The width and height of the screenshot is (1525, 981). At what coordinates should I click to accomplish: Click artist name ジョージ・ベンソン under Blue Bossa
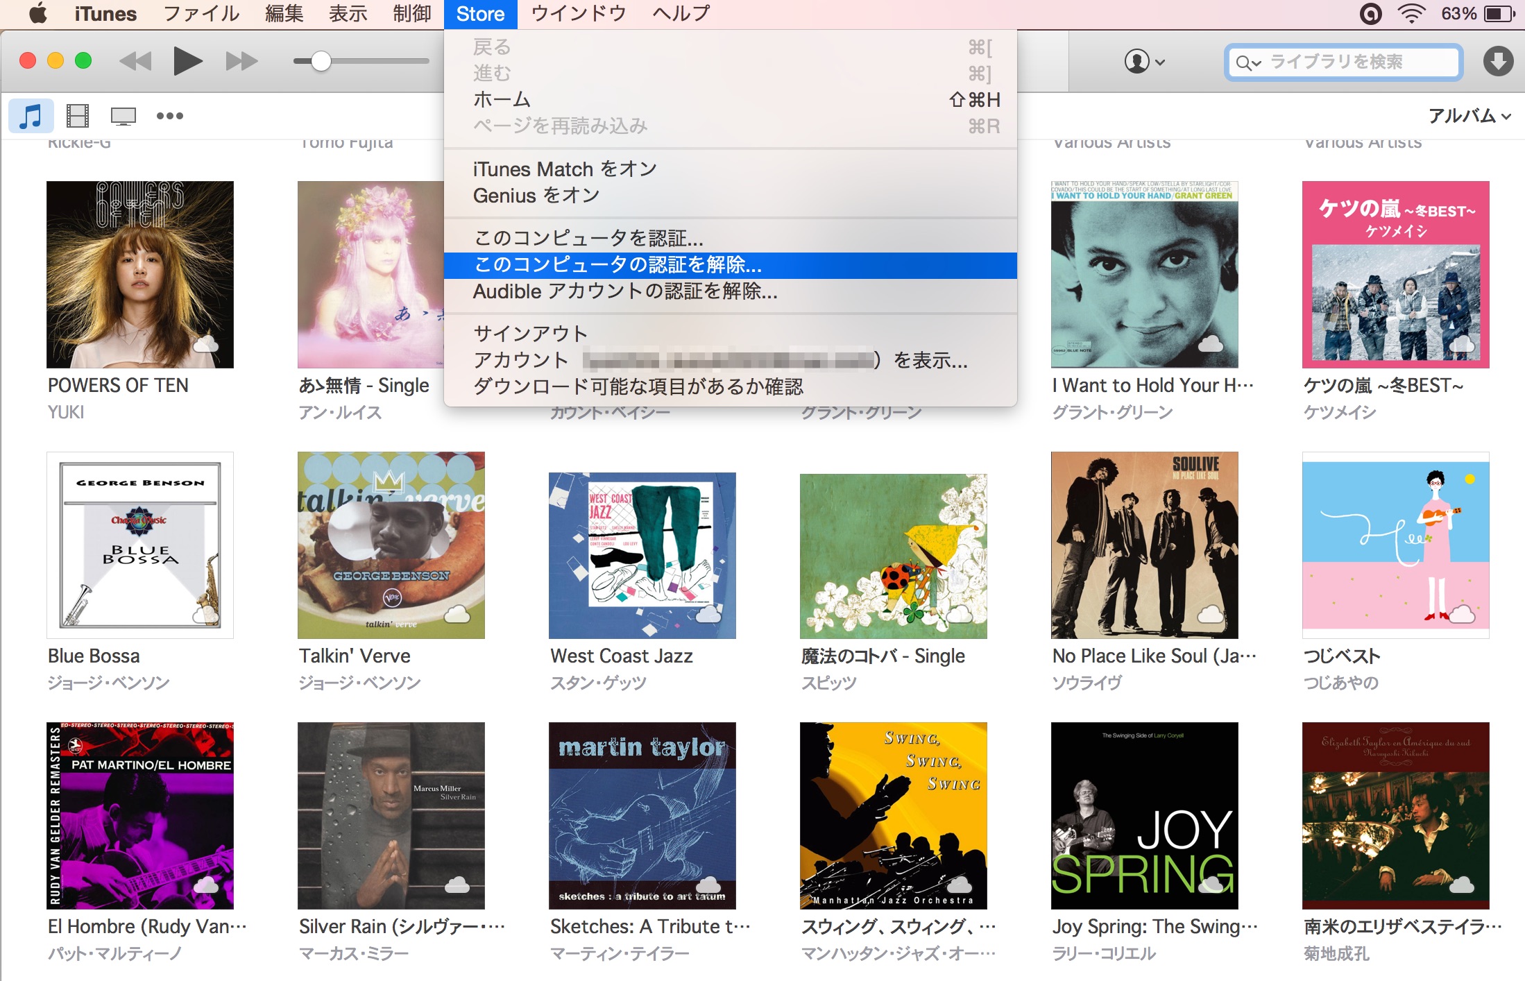pyautogui.click(x=109, y=683)
